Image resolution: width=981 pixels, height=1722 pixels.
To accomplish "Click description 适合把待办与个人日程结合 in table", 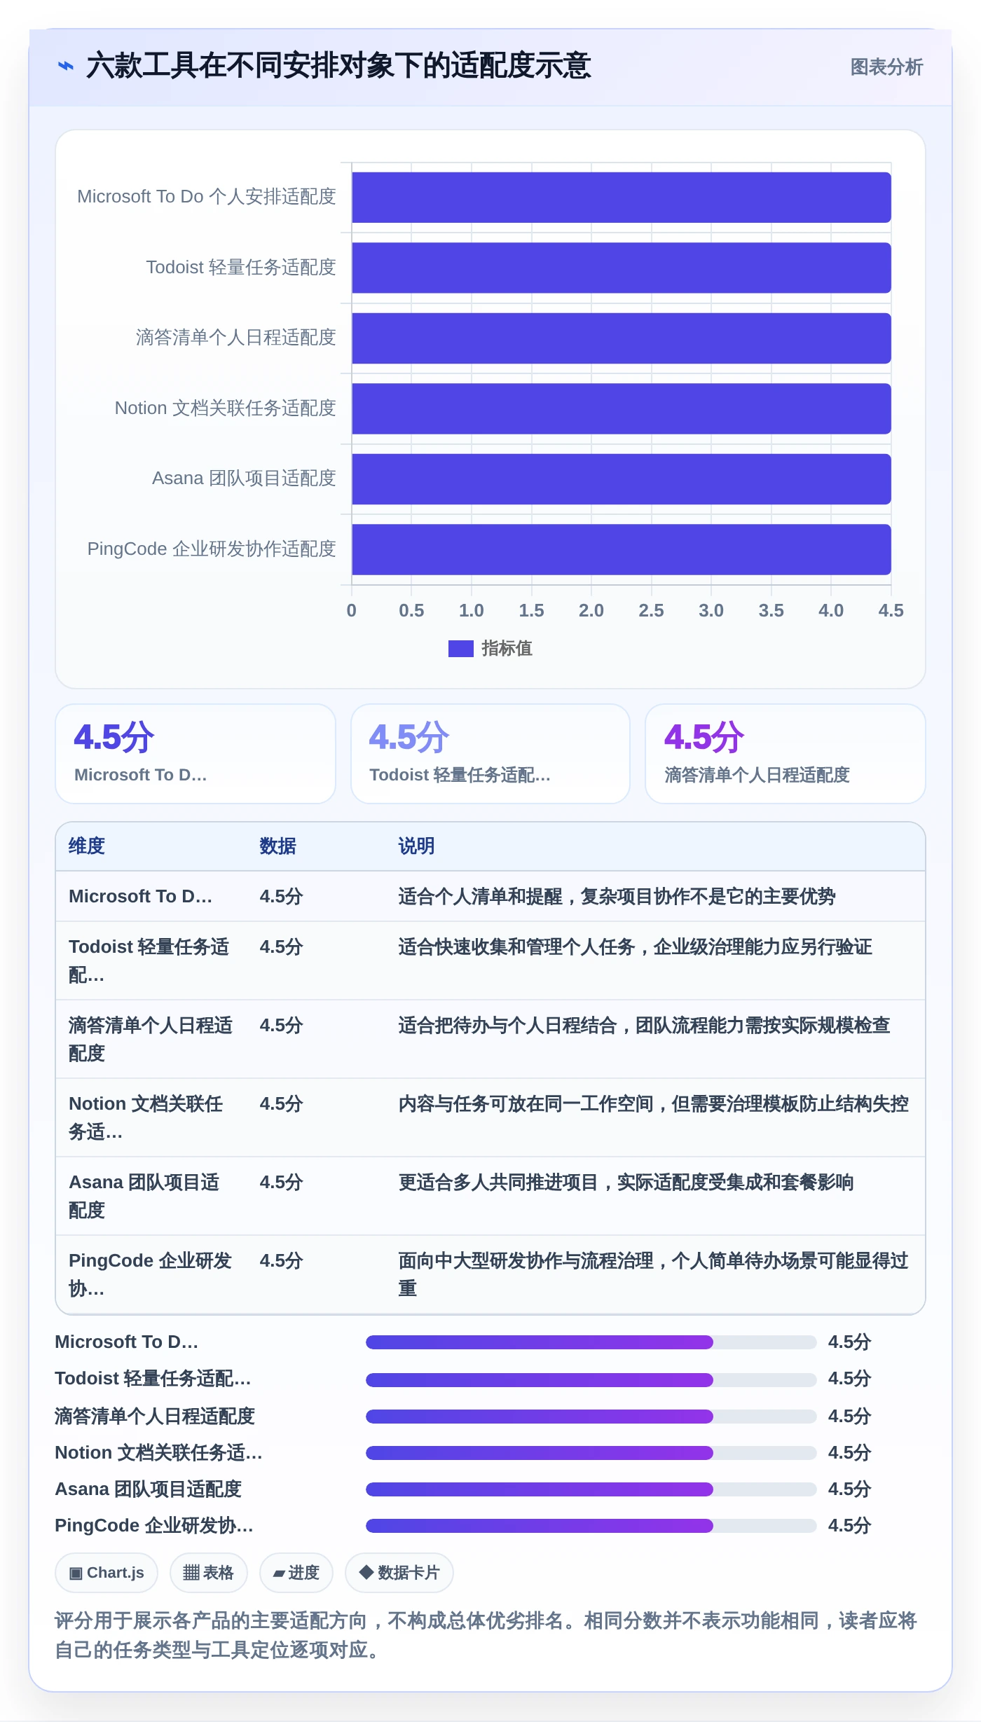I will (645, 1026).
